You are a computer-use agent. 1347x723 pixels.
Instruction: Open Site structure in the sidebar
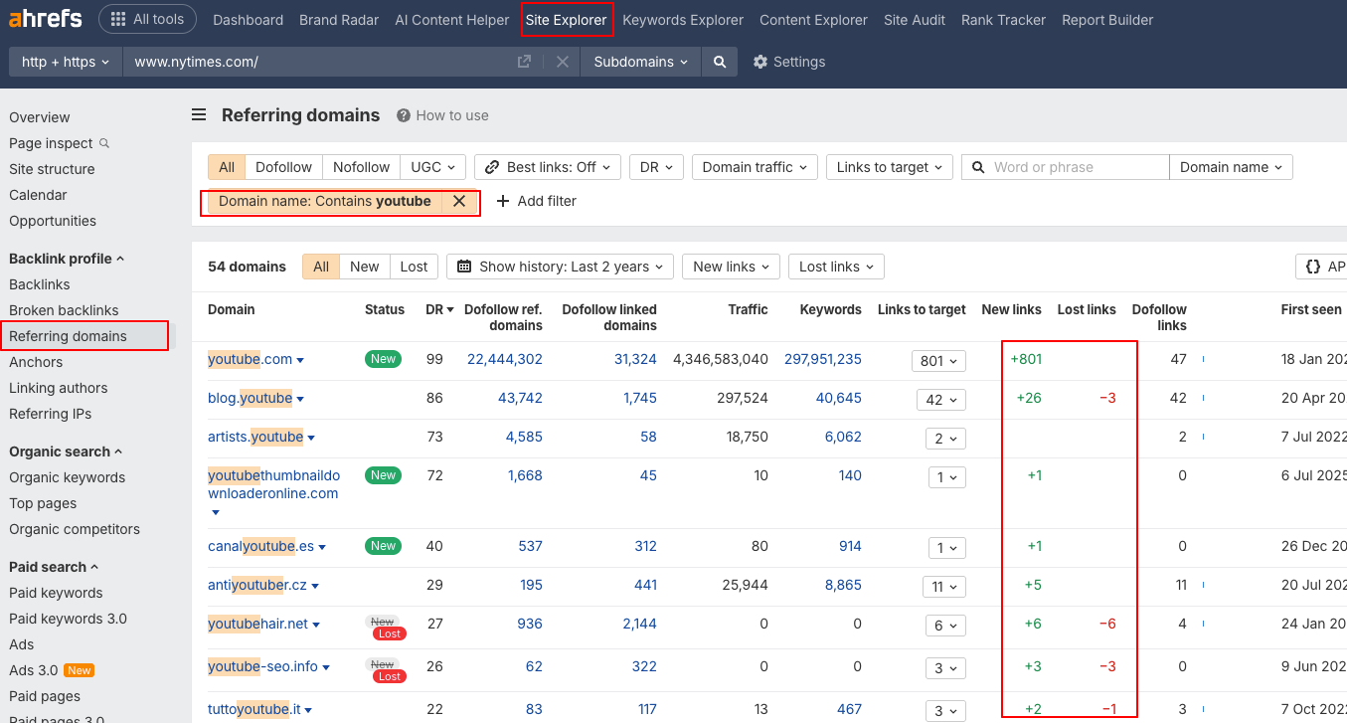52,169
